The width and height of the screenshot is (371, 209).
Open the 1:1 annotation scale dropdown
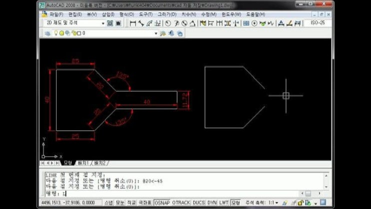click(x=273, y=202)
